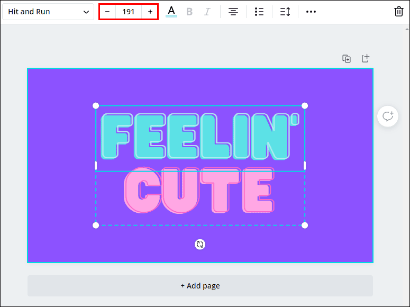The width and height of the screenshot is (410, 307).
Task: Open the Hit and Run font dropdown
Action: click(x=48, y=12)
